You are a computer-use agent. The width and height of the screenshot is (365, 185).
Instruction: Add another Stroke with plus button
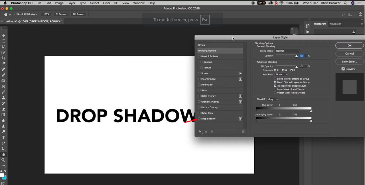click(x=241, y=73)
